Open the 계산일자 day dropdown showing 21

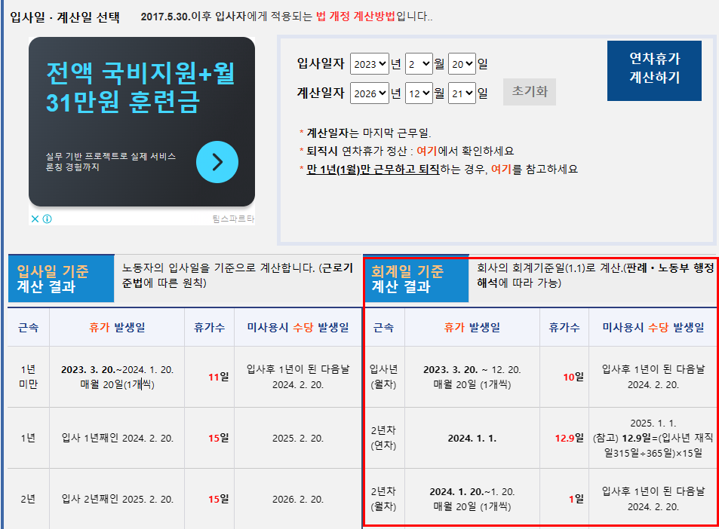pos(462,93)
